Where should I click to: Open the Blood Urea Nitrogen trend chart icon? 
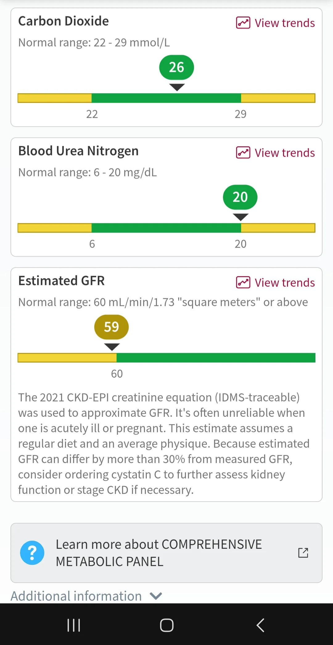click(x=243, y=153)
